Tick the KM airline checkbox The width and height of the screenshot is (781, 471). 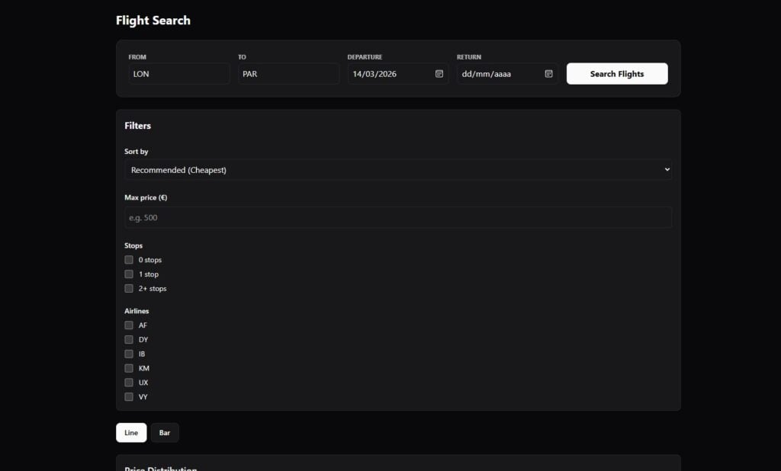(129, 368)
